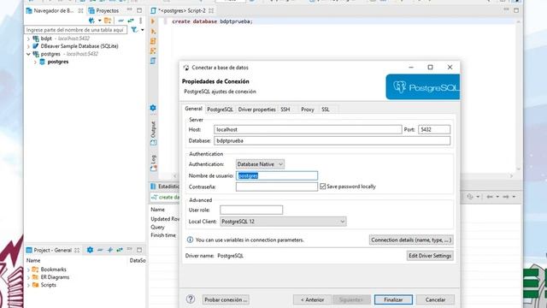Viewport: 547px width, 308px height.
Task: Expand the postgres database child node
Action: click(x=35, y=62)
